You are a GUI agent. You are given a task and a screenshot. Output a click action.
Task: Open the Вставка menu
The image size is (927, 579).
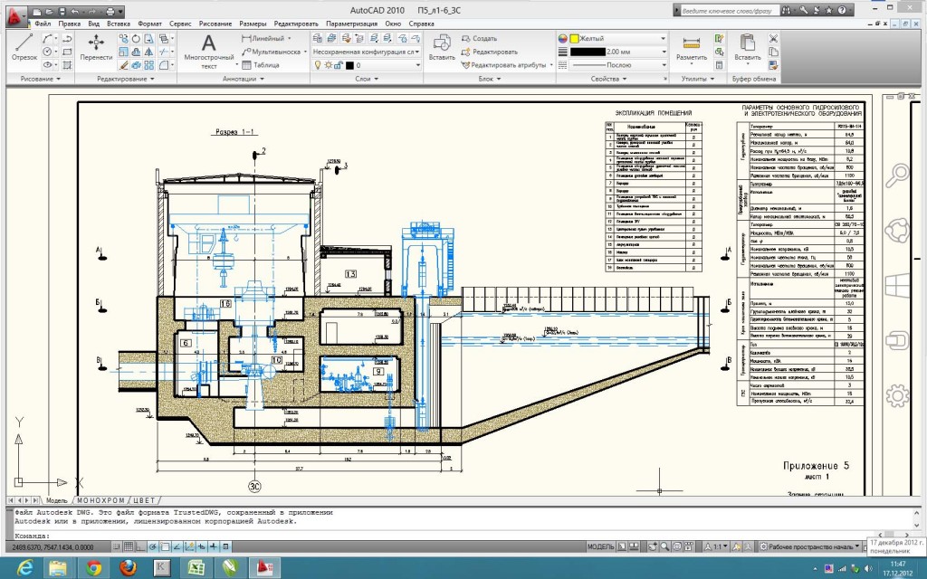click(119, 24)
